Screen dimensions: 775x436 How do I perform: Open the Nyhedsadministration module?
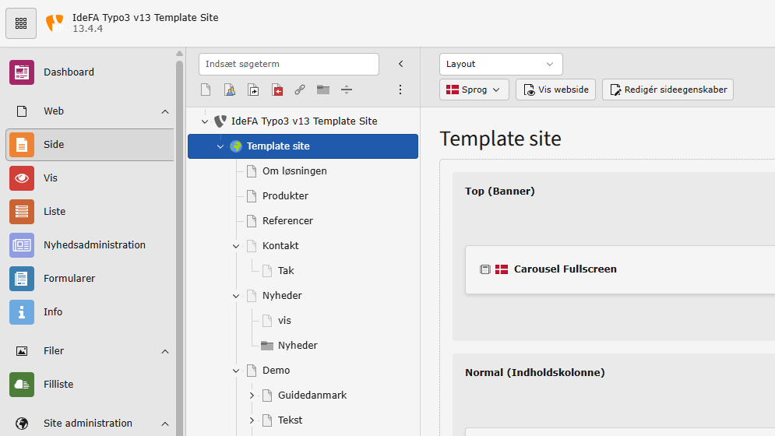pos(22,245)
